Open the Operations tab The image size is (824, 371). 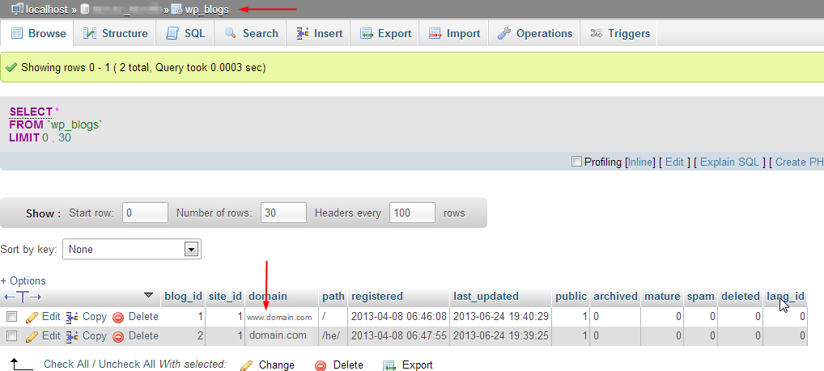tap(535, 33)
